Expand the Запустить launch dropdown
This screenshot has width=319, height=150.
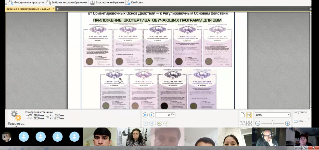click(308, 119)
